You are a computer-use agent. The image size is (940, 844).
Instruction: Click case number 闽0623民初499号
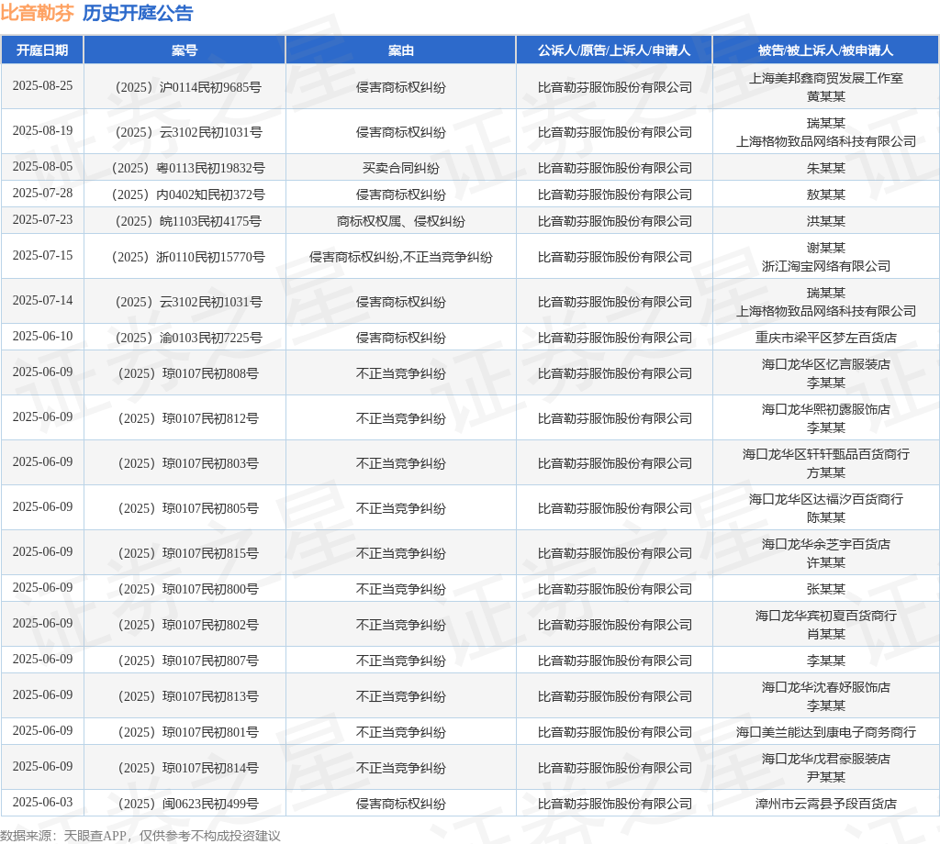[188, 805]
